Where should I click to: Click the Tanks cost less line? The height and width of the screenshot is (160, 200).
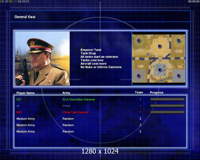92,60
